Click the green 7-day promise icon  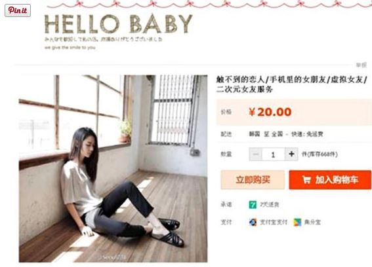click(253, 205)
